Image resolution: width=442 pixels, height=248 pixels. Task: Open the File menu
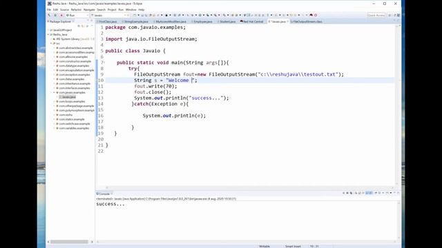coord(49,10)
